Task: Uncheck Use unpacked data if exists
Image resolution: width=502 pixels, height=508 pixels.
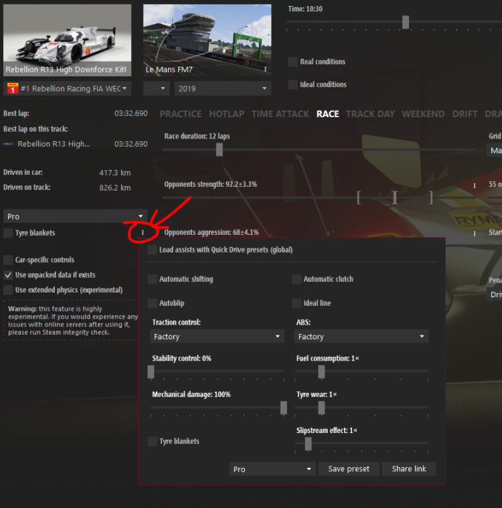Action: [x=8, y=275]
